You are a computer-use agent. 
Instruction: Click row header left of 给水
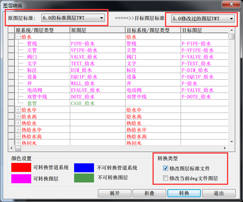pos(11,37)
